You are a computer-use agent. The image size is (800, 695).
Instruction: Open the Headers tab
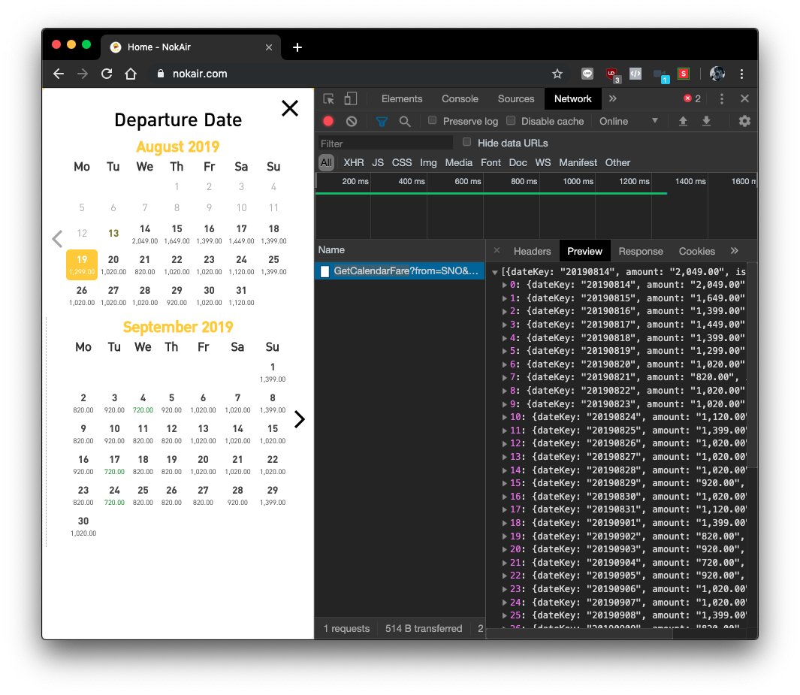coord(532,251)
